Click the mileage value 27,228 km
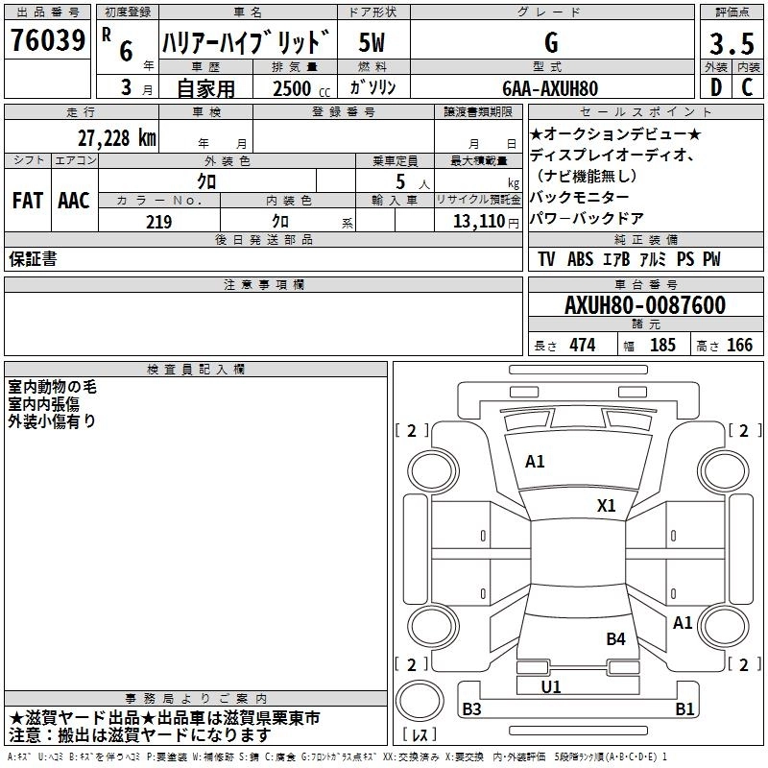Image resolution: width=768 pixels, height=768 pixels. coord(117,138)
